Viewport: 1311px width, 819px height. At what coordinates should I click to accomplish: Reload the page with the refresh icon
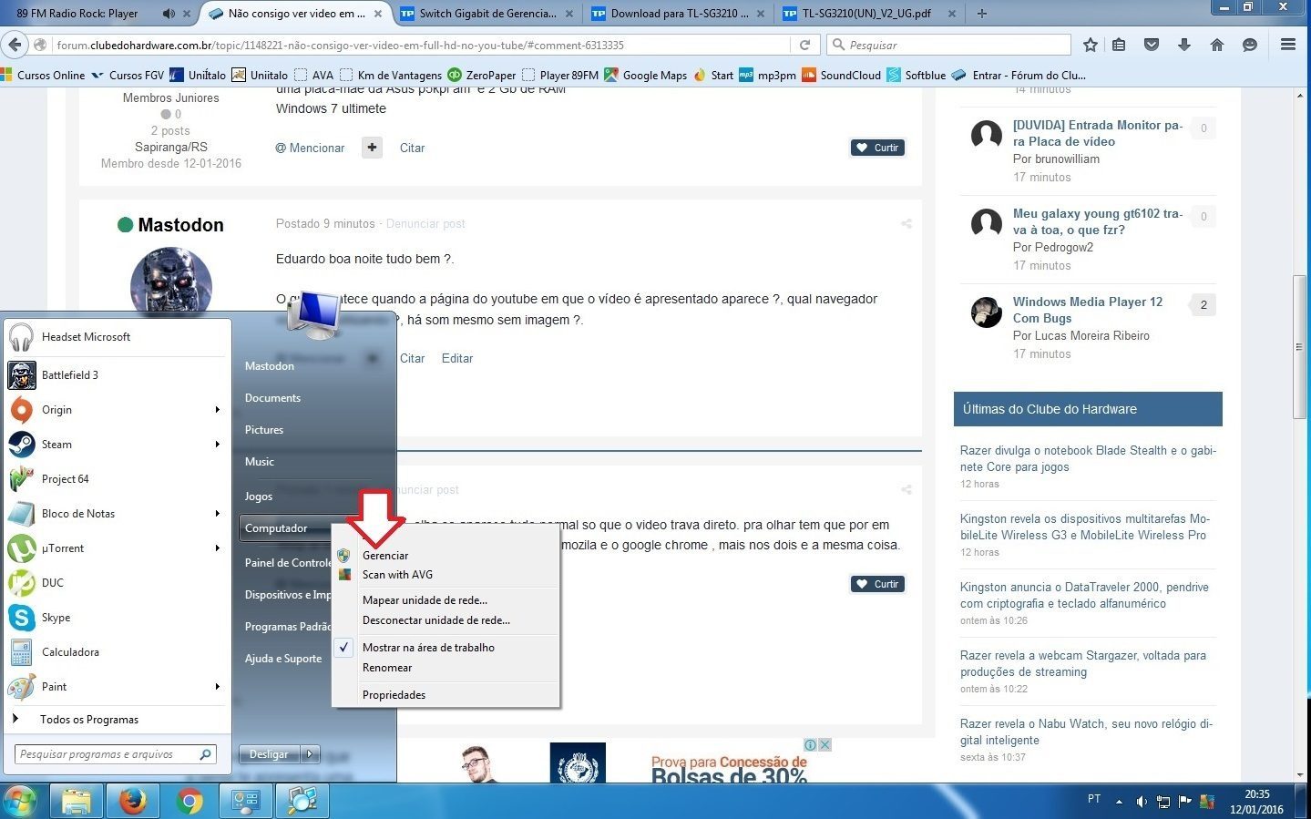coord(804,45)
